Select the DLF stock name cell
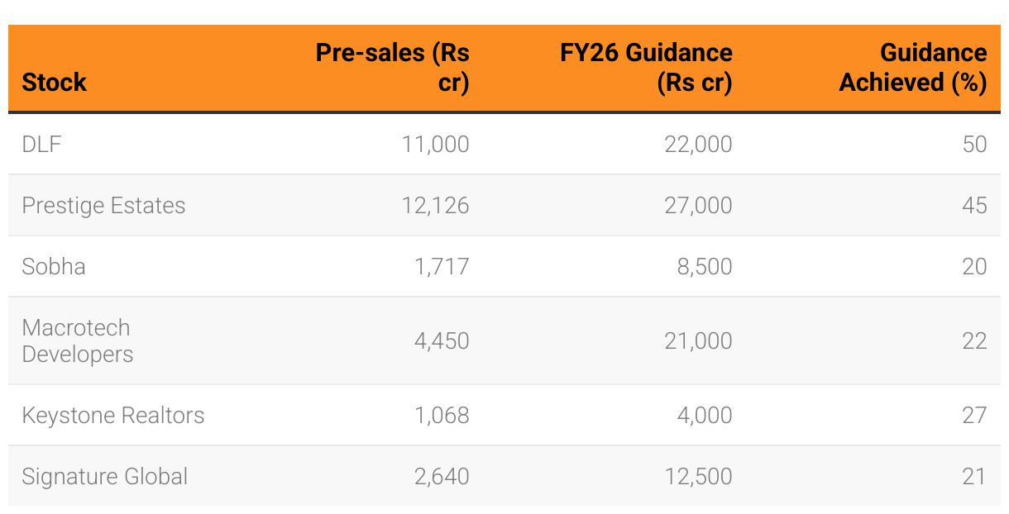1009x514 pixels. tap(42, 145)
